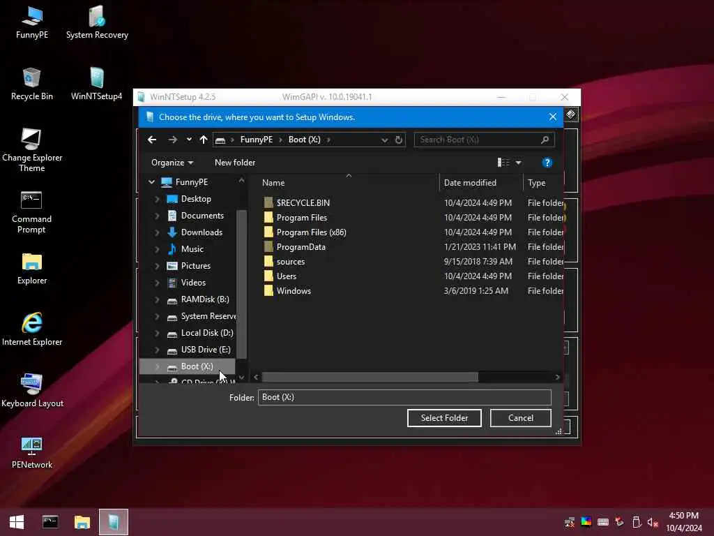Open Command Prompt desktop shortcut
Image resolution: width=714 pixels, height=536 pixels.
tap(31, 212)
